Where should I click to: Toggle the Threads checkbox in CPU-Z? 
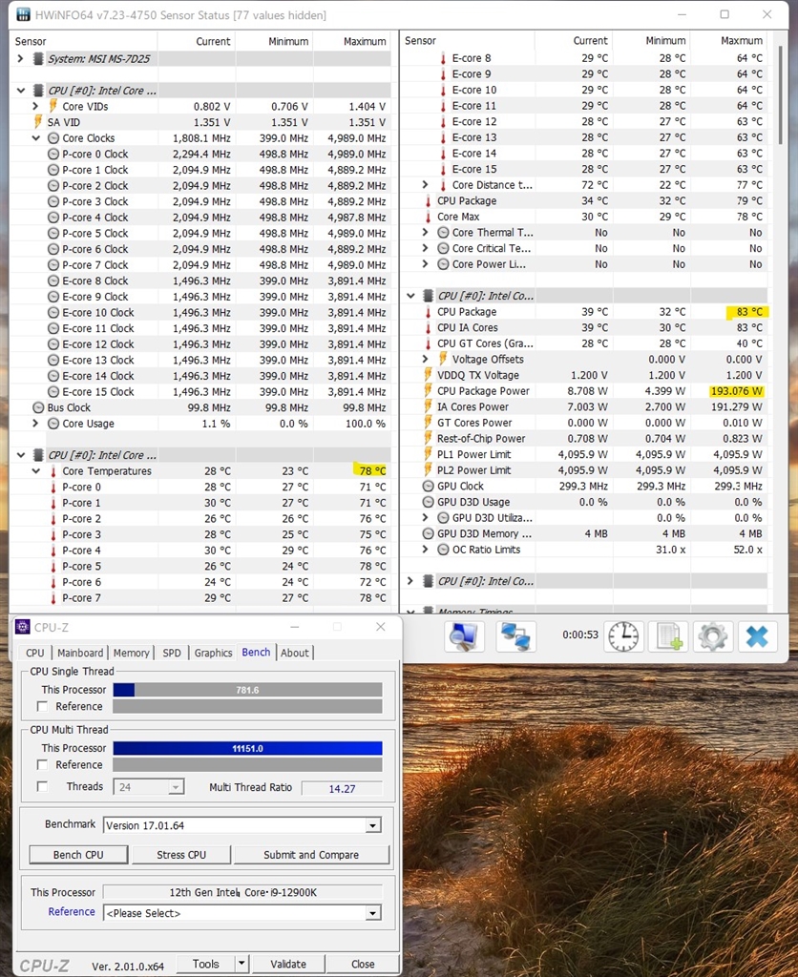coord(42,786)
